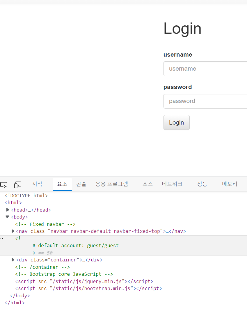Screen dimensions: 247x316
Task: Open the 시작 tab
Action: point(37,184)
